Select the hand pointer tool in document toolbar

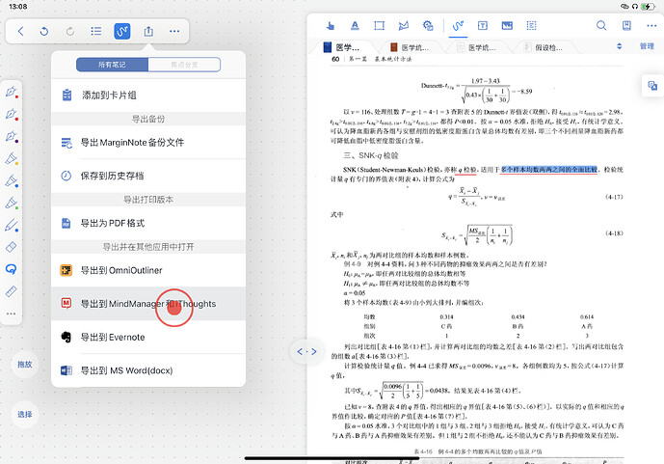[x=331, y=26]
